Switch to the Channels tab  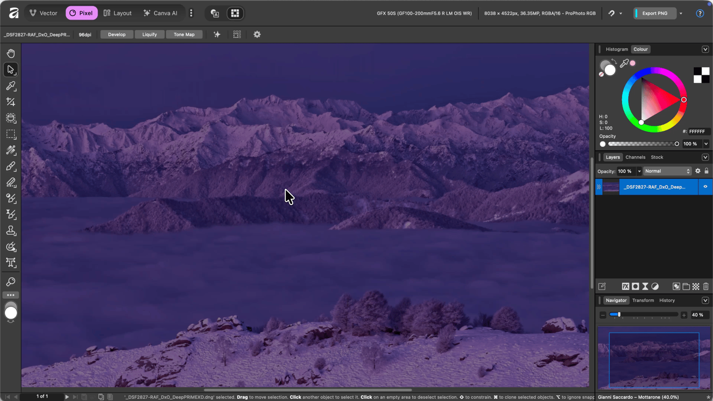[x=635, y=157]
